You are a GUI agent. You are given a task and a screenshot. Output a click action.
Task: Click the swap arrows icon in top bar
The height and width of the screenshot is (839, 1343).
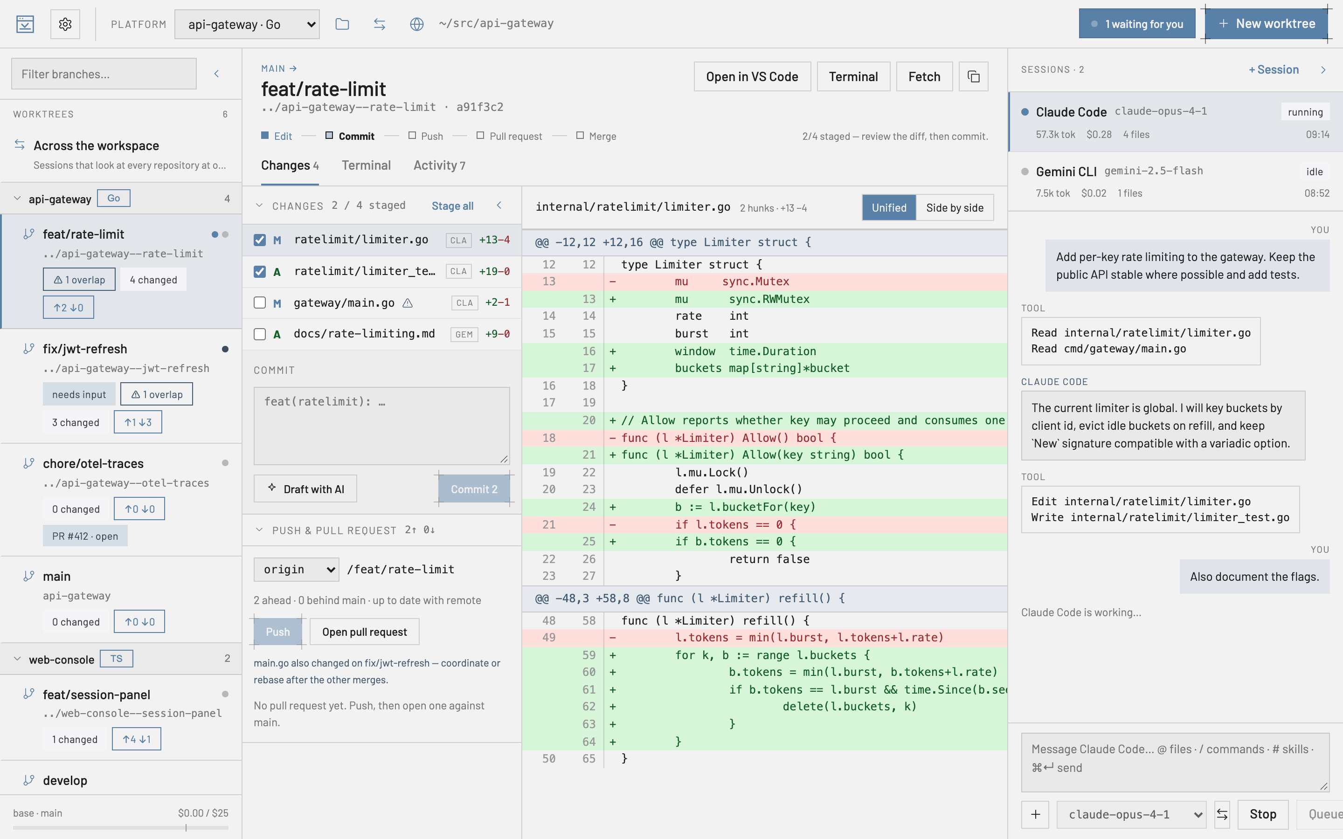coord(380,24)
